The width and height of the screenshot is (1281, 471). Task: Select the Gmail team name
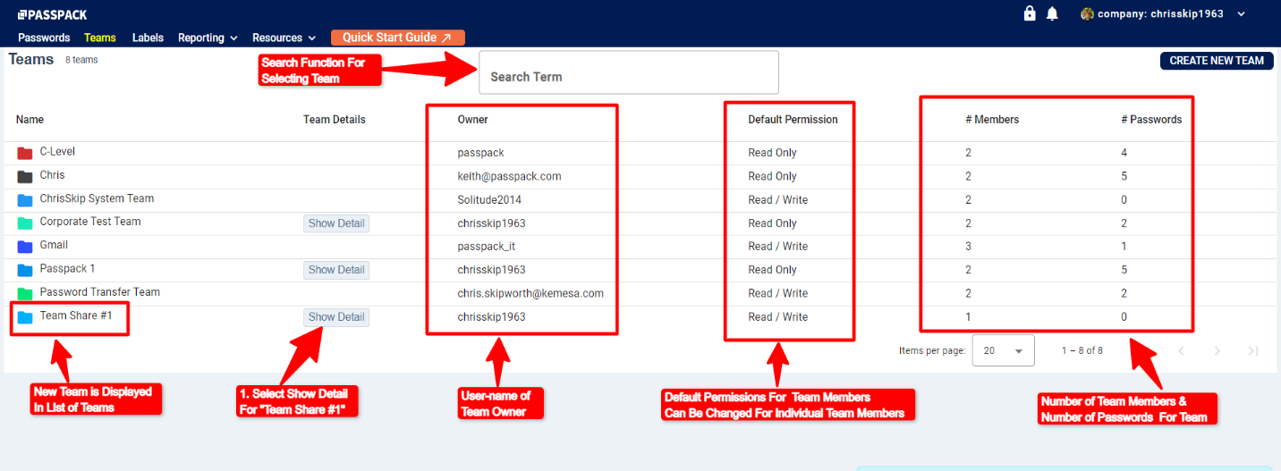point(54,245)
